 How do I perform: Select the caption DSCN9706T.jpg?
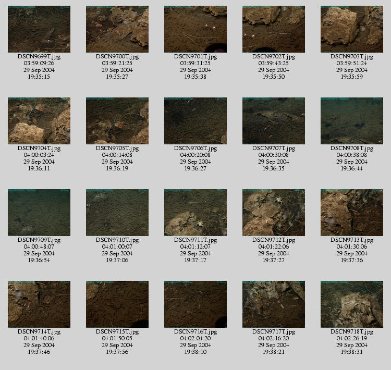tap(195, 149)
